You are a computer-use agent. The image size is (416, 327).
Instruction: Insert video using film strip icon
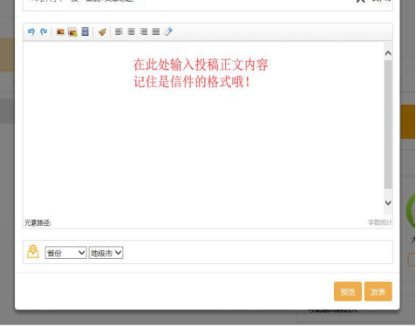(85, 31)
